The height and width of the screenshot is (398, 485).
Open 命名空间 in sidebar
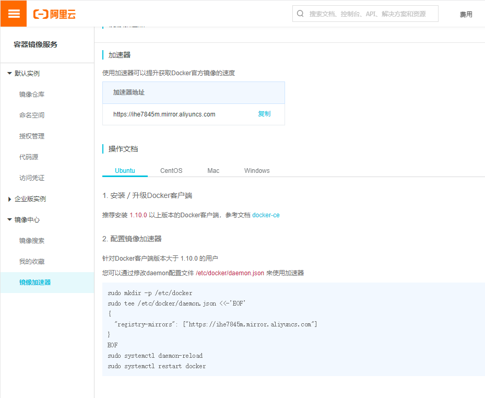coord(32,115)
